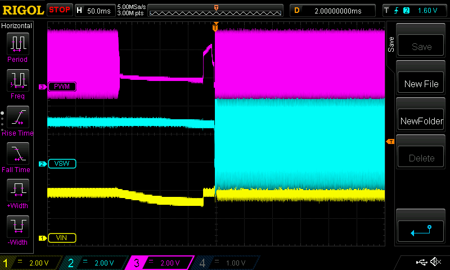Select the Period measurement icon
450x270 pixels.
[x=18, y=43]
